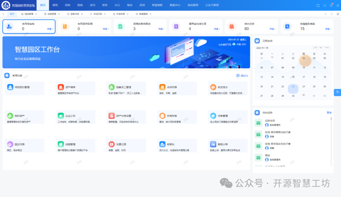This screenshot has width=341, height=197.
Task: Click the smart park system logo
Action: 6,5
